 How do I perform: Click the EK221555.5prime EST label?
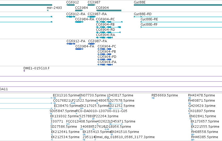point(205,127)
